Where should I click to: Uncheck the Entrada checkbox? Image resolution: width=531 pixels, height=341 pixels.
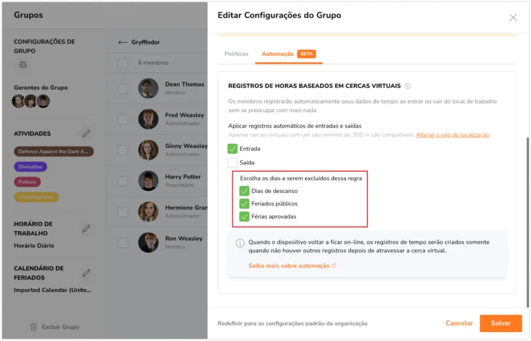tap(232, 149)
